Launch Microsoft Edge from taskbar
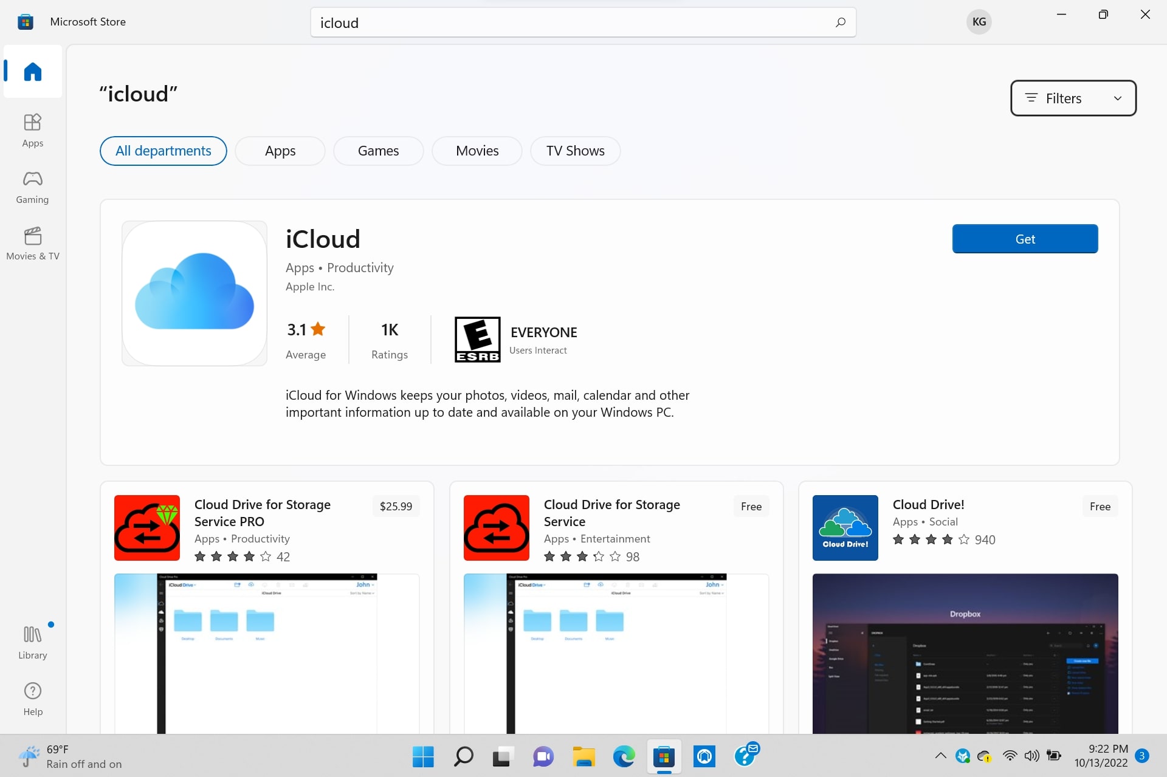Viewport: 1167px width, 777px height. (x=624, y=756)
